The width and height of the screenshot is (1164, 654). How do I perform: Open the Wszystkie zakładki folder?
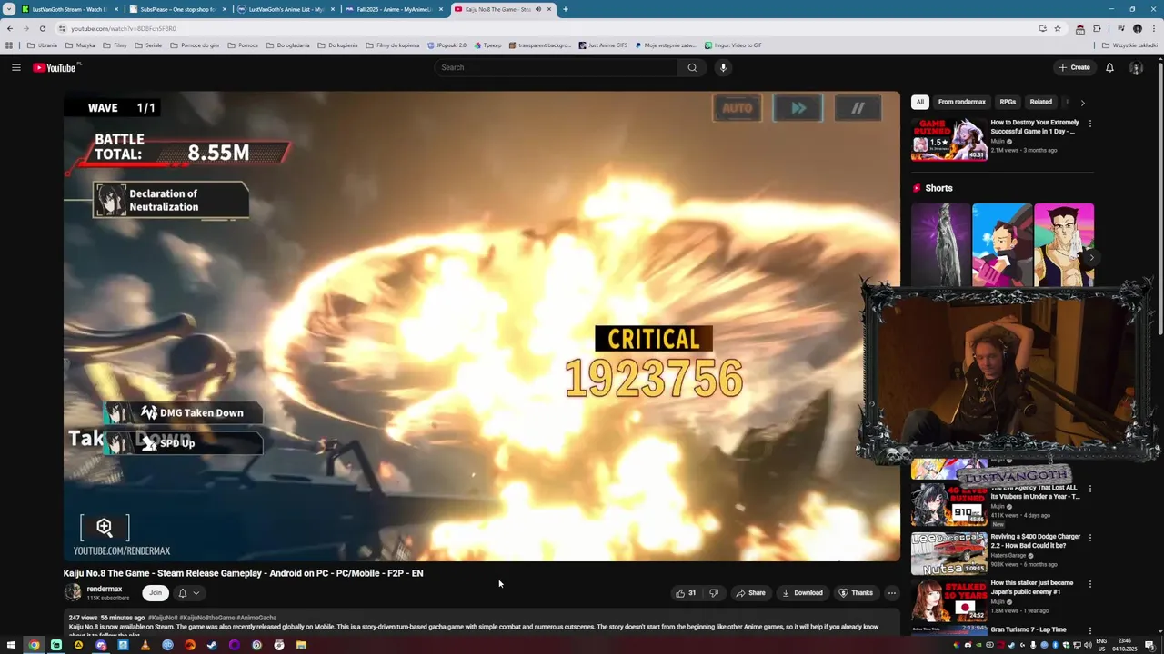tap(1130, 45)
